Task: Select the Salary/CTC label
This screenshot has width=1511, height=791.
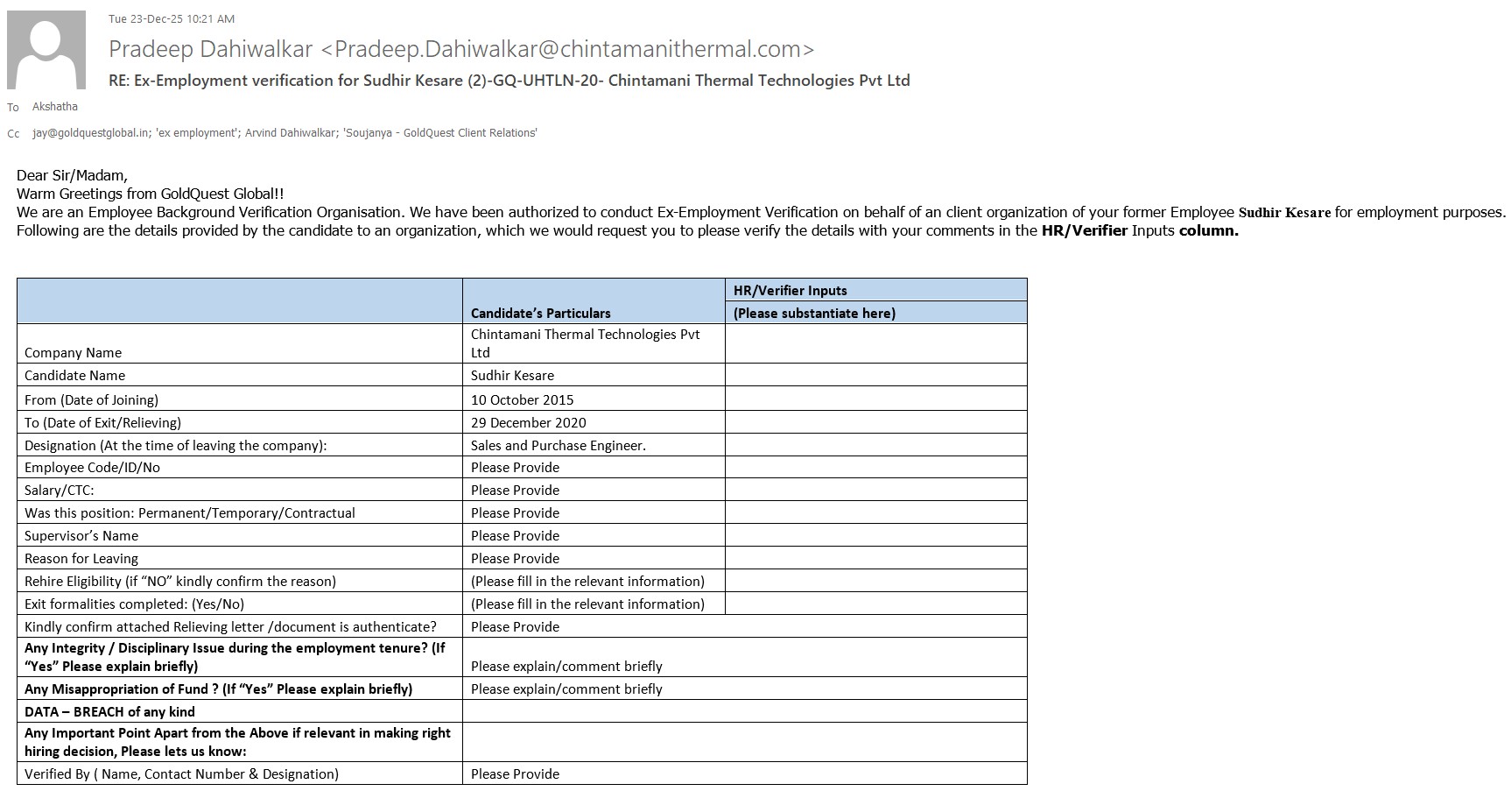Action: pyautogui.click(x=59, y=490)
